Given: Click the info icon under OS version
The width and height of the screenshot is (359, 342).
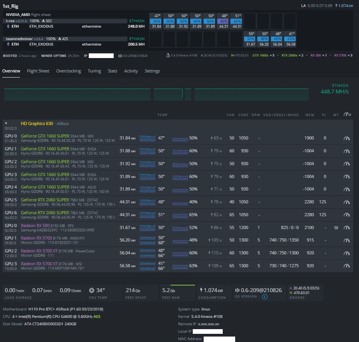Looking at the screenshot, I should [x=264, y=297].
